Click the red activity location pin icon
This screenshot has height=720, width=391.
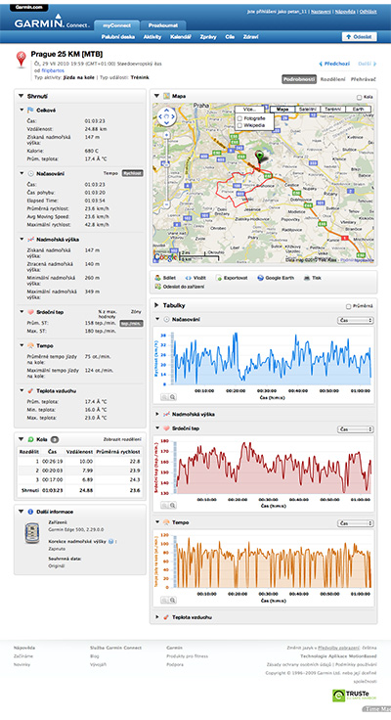(x=21, y=60)
